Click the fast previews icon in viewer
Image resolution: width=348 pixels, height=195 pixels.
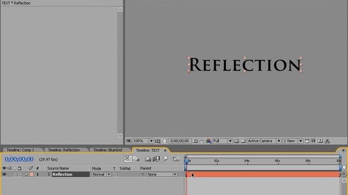[x=313, y=141]
